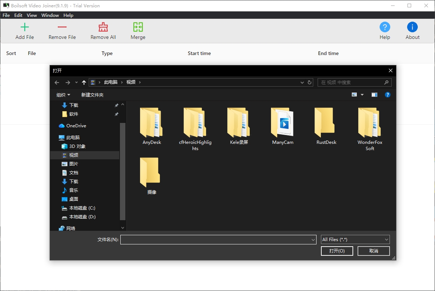This screenshot has width=435, height=291.
Task: Go up one folder level arrow
Action: pos(84,83)
